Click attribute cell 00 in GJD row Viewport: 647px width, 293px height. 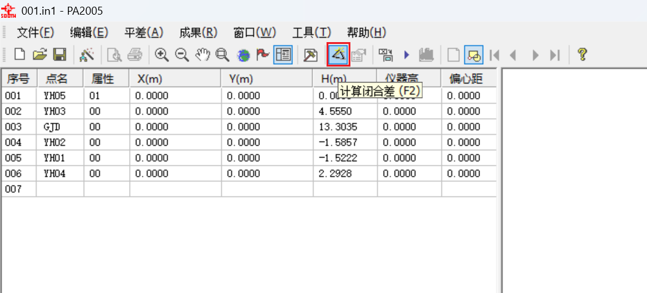pos(107,127)
